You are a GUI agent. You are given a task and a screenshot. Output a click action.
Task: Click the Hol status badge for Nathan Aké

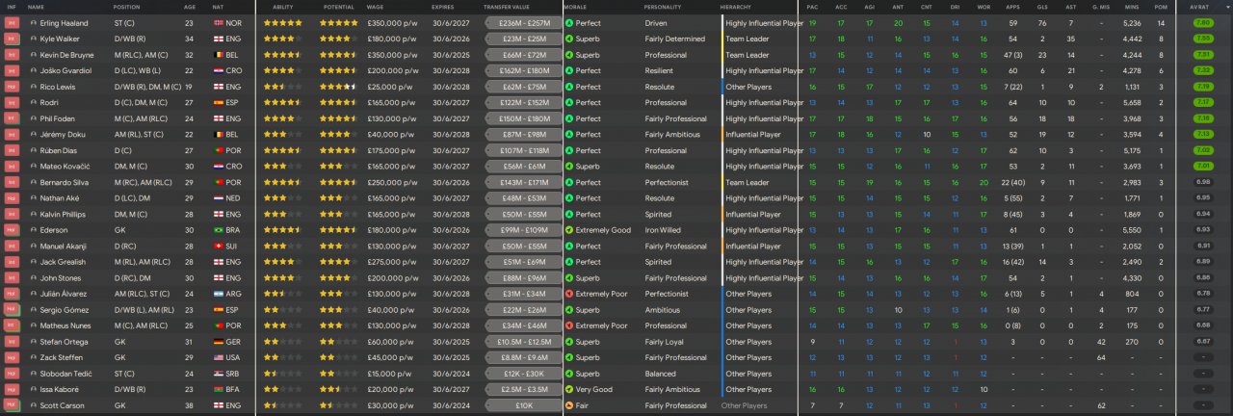pos(12,198)
